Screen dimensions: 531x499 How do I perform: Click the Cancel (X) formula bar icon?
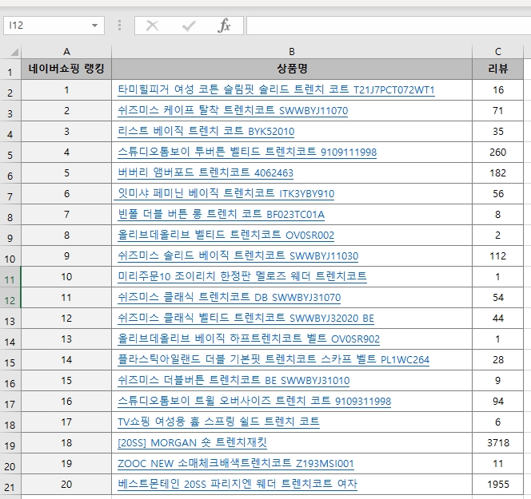pyautogui.click(x=153, y=26)
